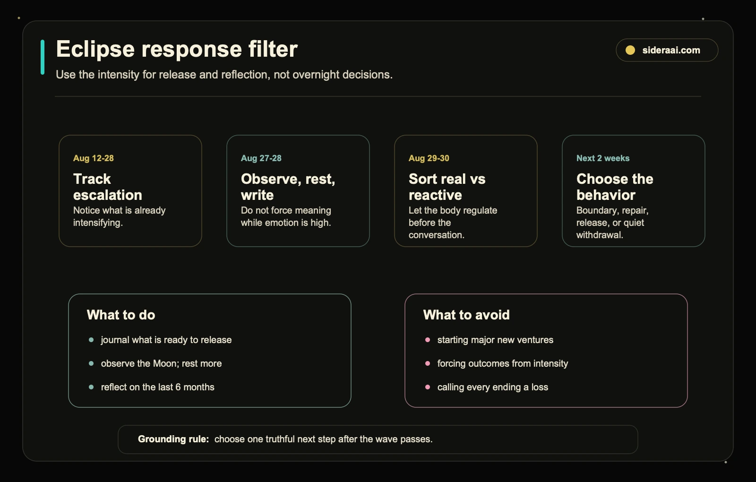Select 'calling every ending a loss'
This screenshot has height=482, width=756.
493,387
